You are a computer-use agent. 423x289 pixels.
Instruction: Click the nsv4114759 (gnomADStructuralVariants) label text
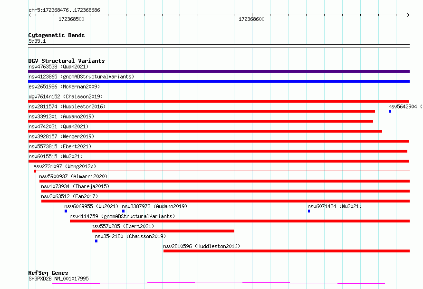[x=122, y=216]
